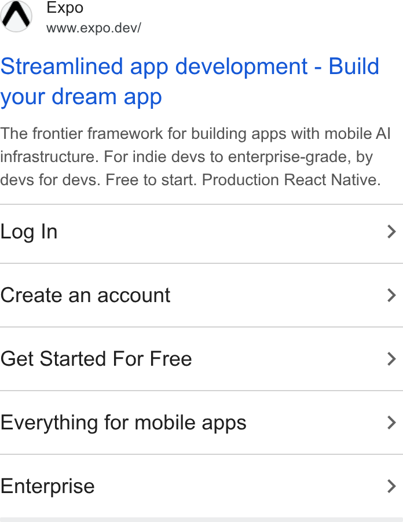
Task: Click the Expo site name
Action: coord(65,8)
